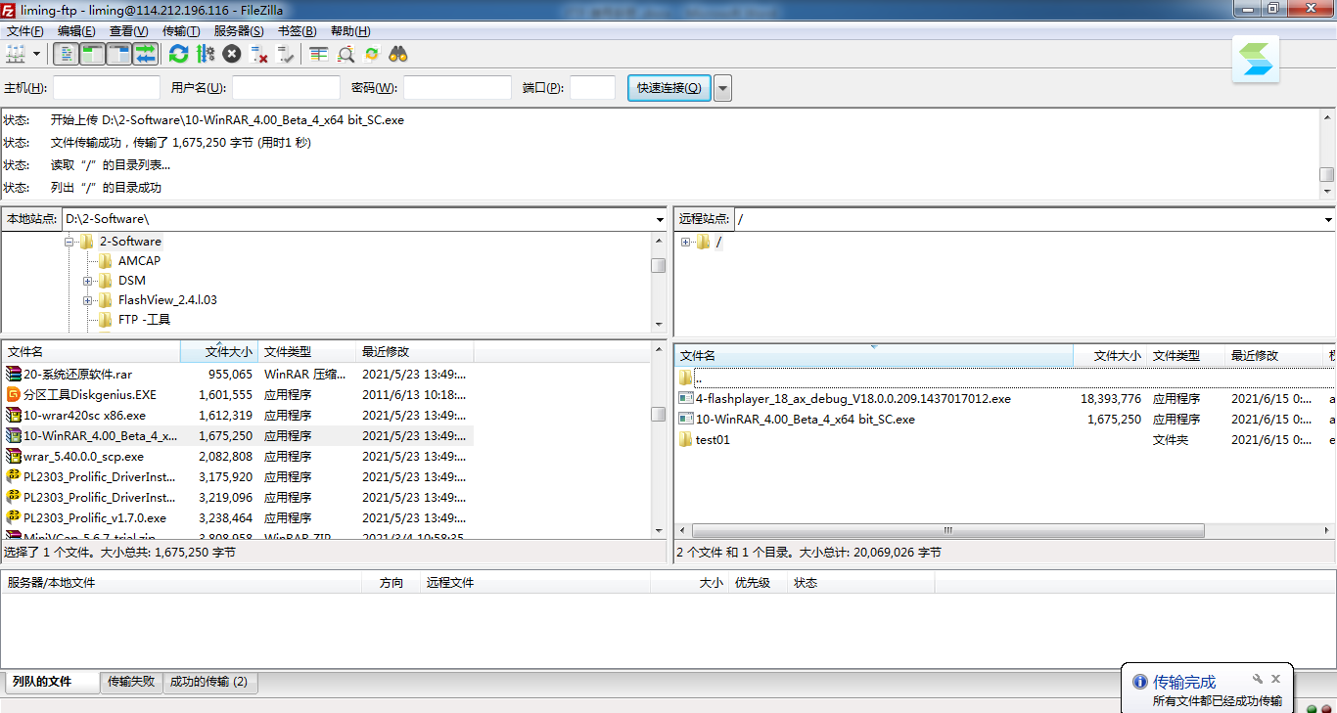
Task: Refresh the file and folder lists
Action: point(178,54)
